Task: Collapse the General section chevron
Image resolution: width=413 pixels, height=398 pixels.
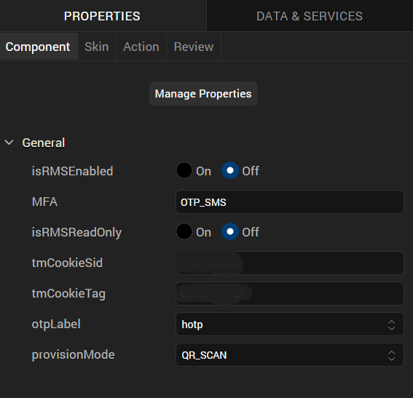Action: tap(9, 143)
